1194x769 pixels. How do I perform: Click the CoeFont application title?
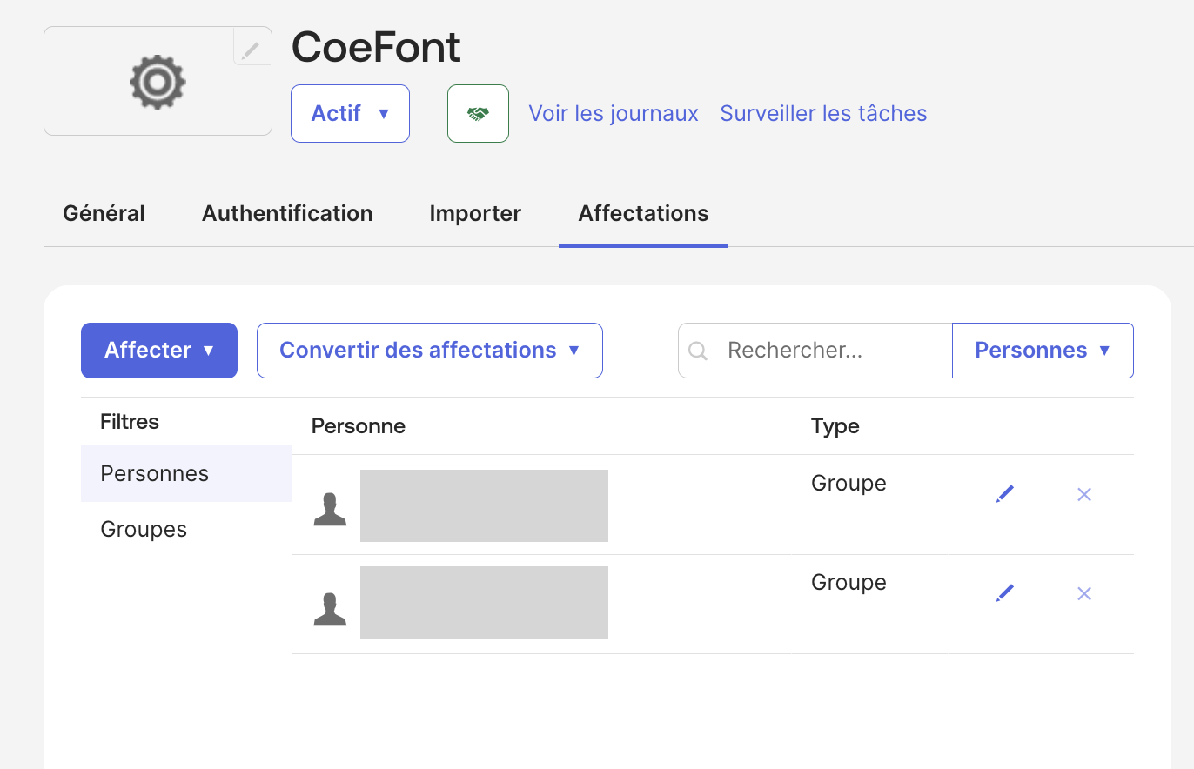376,47
